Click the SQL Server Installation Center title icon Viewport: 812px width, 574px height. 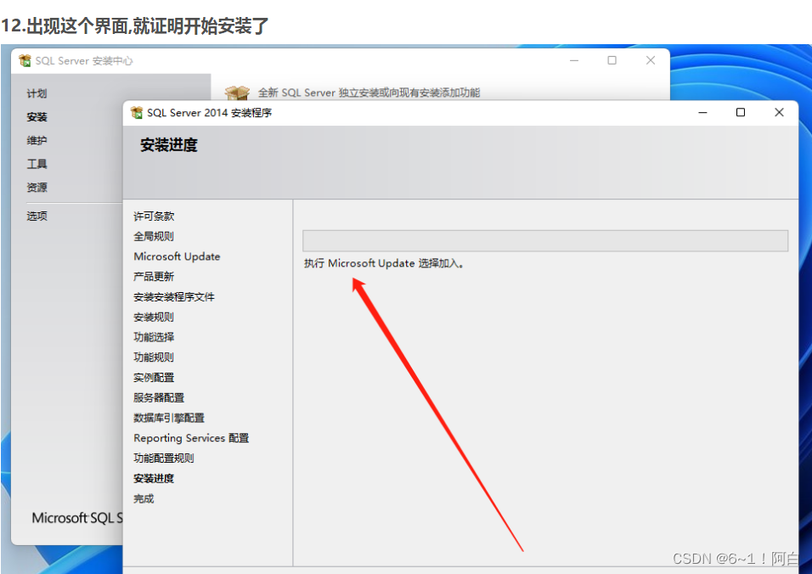[25, 60]
